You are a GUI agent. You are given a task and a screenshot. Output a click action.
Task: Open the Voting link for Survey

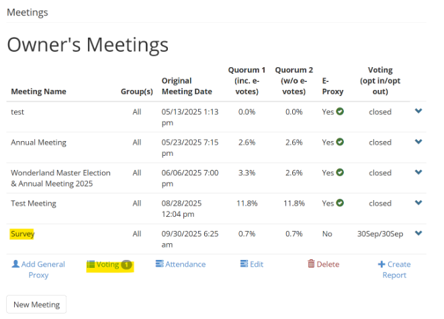107,265
